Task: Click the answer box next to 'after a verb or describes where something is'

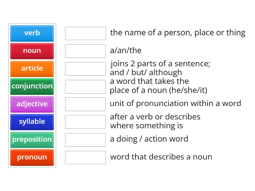Action: pyautogui.click(x=85, y=122)
